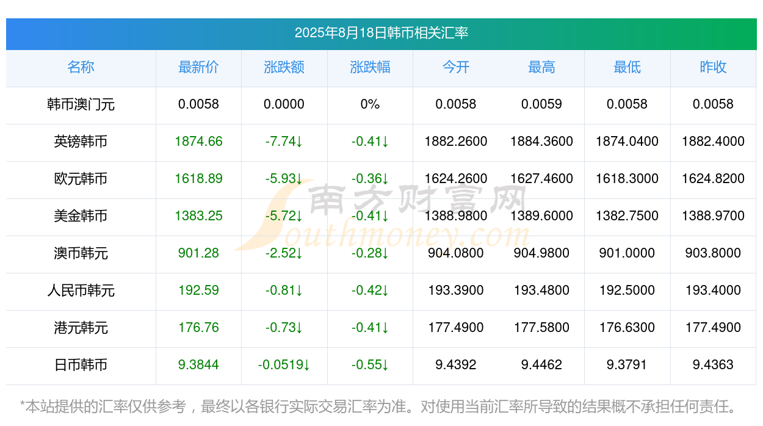763x426 pixels.
Task: Select the 最低 column header
Action: (x=627, y=67)
